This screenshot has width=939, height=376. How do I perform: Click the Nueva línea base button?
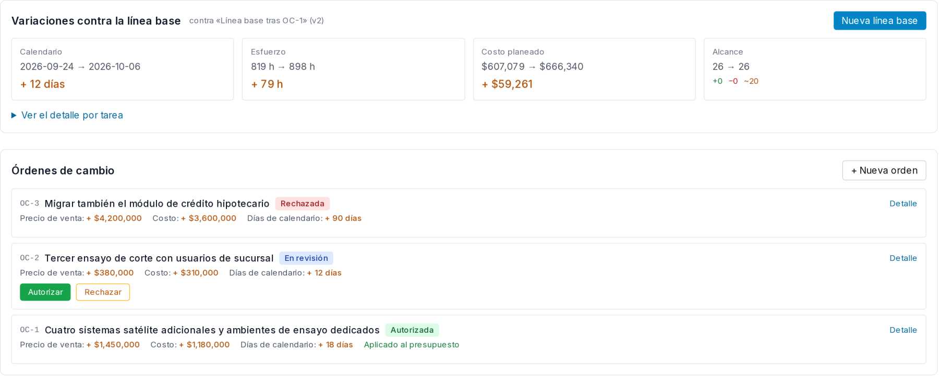[880, 21]
